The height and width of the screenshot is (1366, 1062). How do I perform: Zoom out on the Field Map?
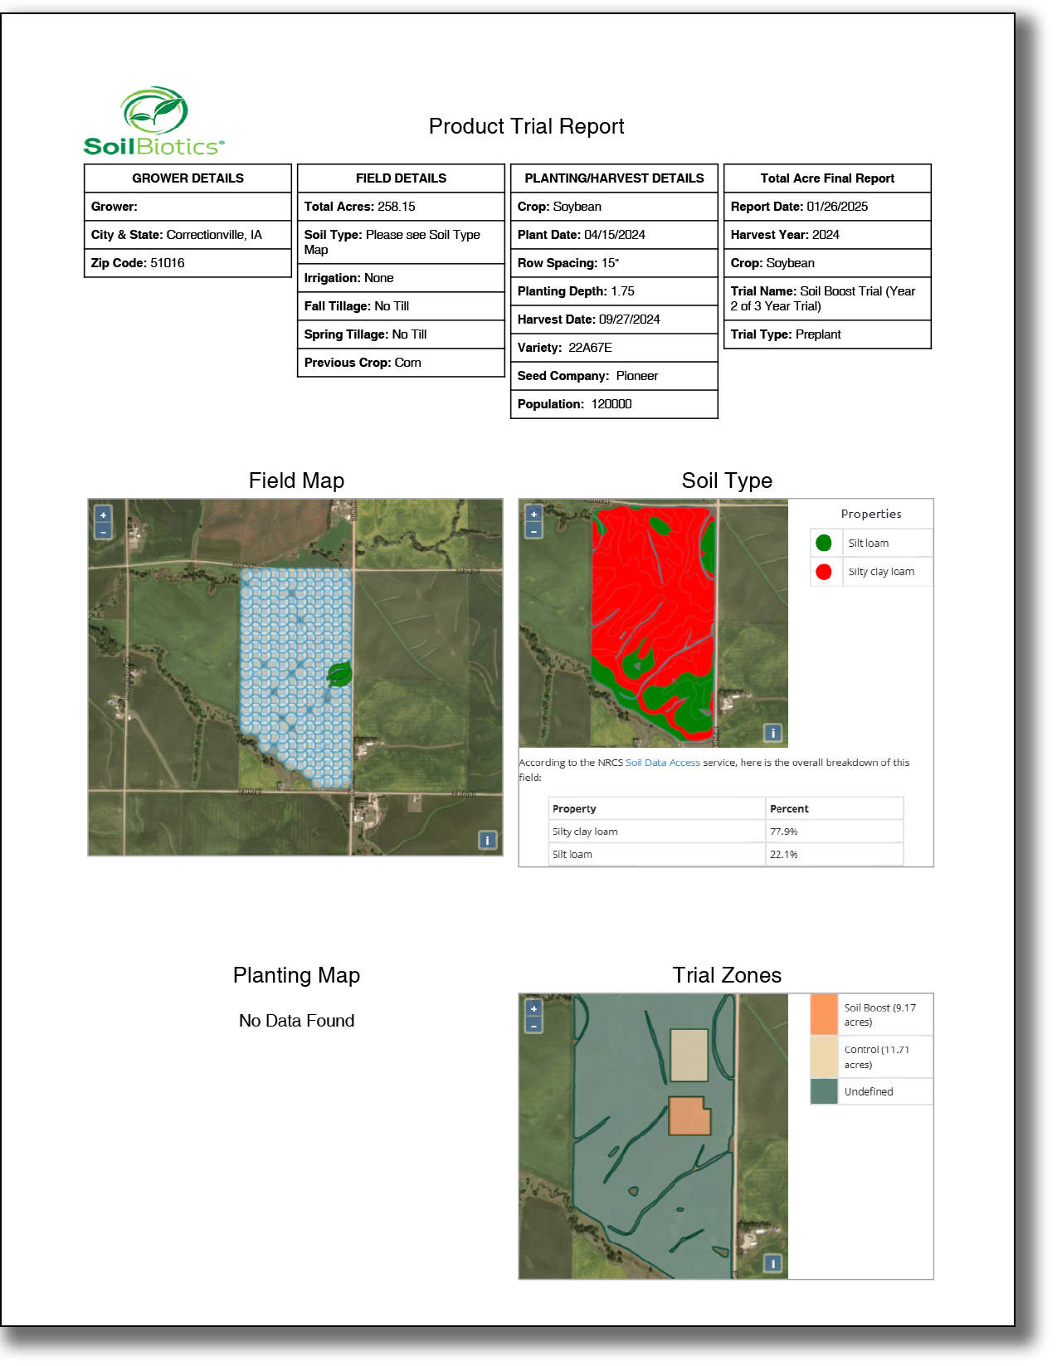(103, 530)
